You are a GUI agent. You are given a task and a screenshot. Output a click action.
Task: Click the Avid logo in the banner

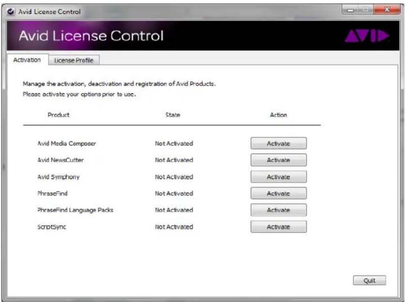tap(367, 36)
